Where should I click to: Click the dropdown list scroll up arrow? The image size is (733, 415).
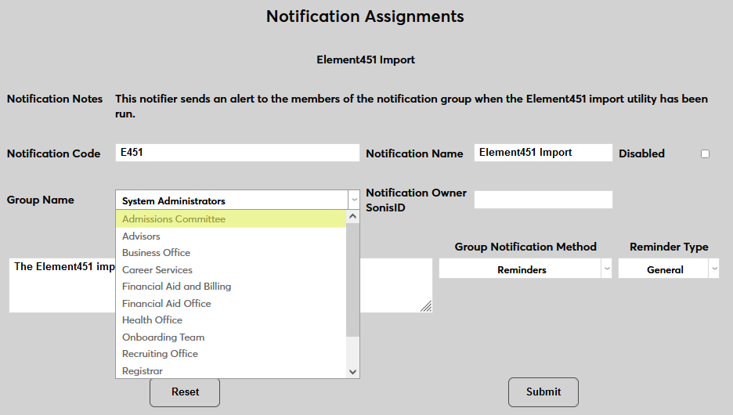click(x=353, y=216)
